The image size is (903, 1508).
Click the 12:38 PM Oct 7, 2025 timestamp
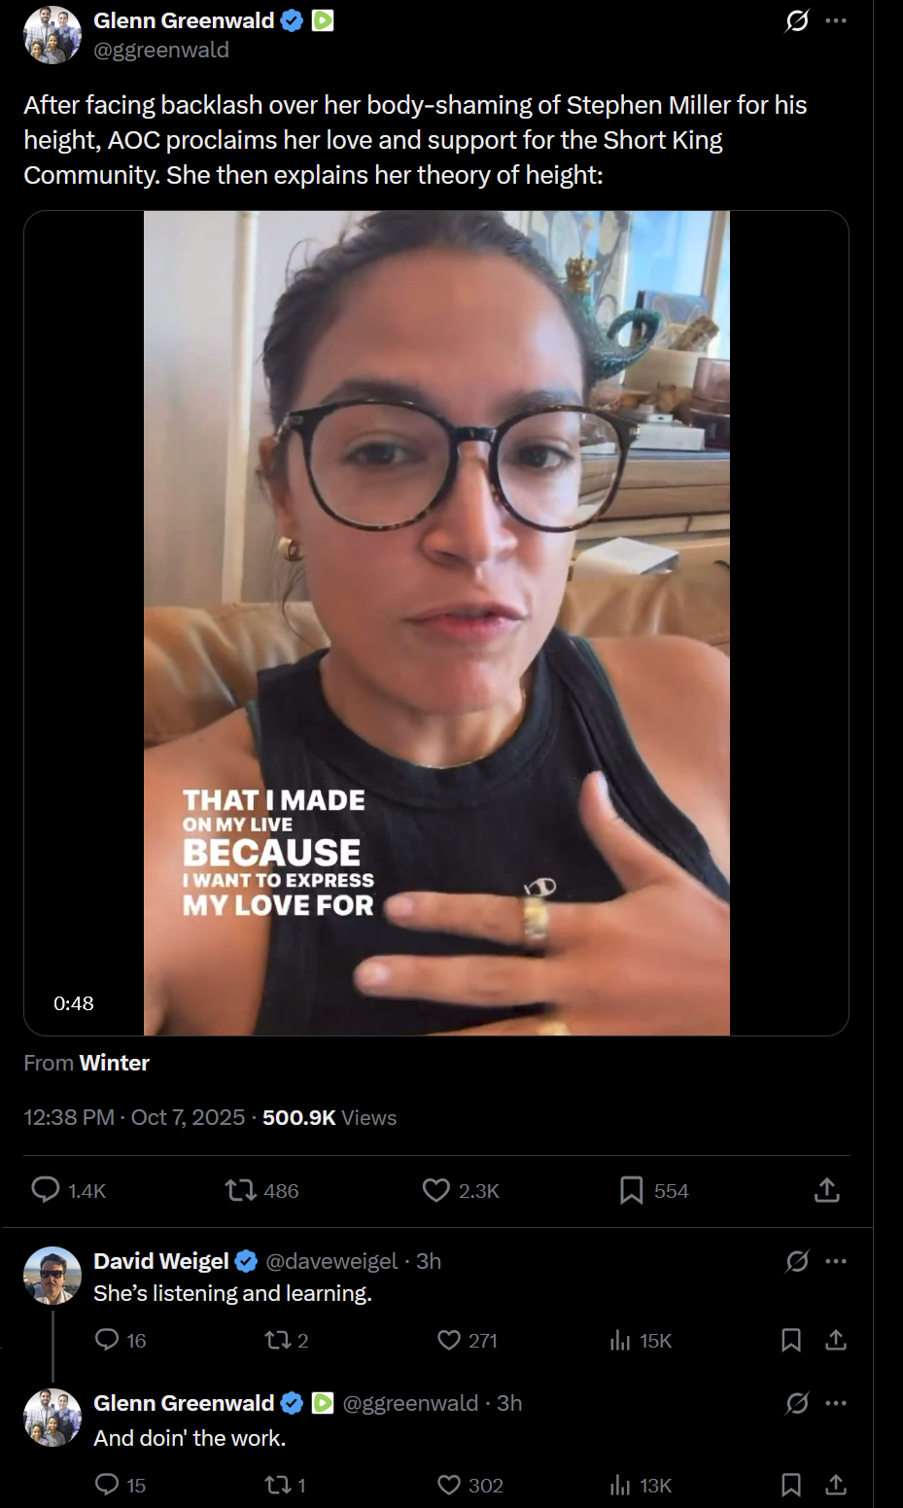tap(134, 1117)
